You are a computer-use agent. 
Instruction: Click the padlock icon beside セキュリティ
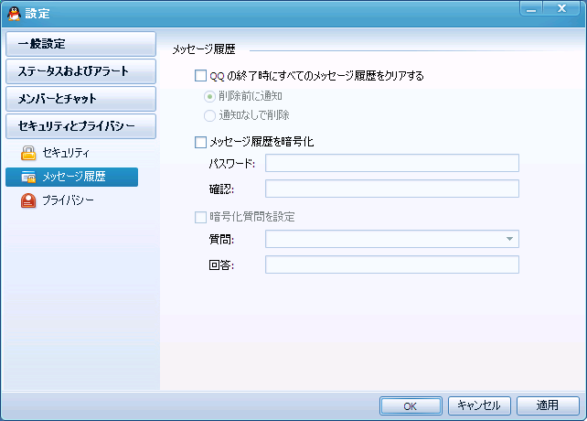coord(28,153)
